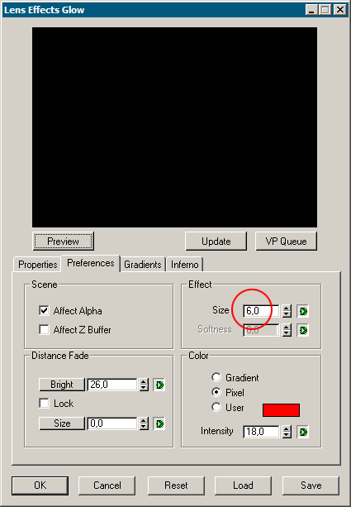Screen dimensions: 351x507
Task: Adjust the Distance Fade Size spinner arrows
Action: pyautogui.click(x=144, y=423)
